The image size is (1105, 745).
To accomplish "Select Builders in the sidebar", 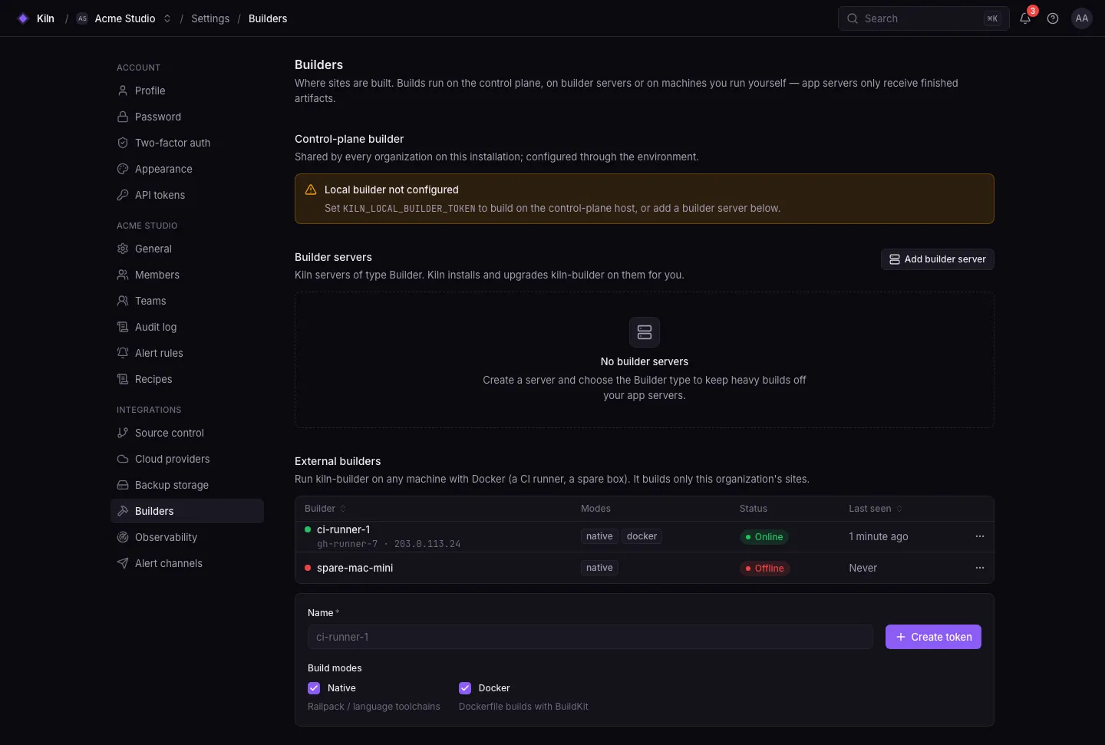I will click(187, 511).
